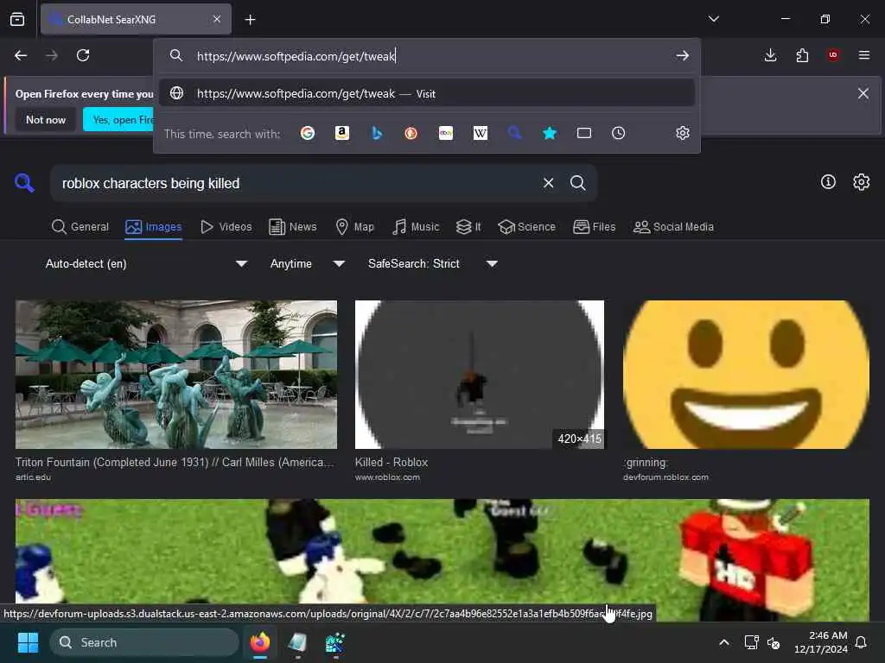Screen dimensions: 885x663
Task: Search this time with Wikipedia
Action: pos(481,133)
